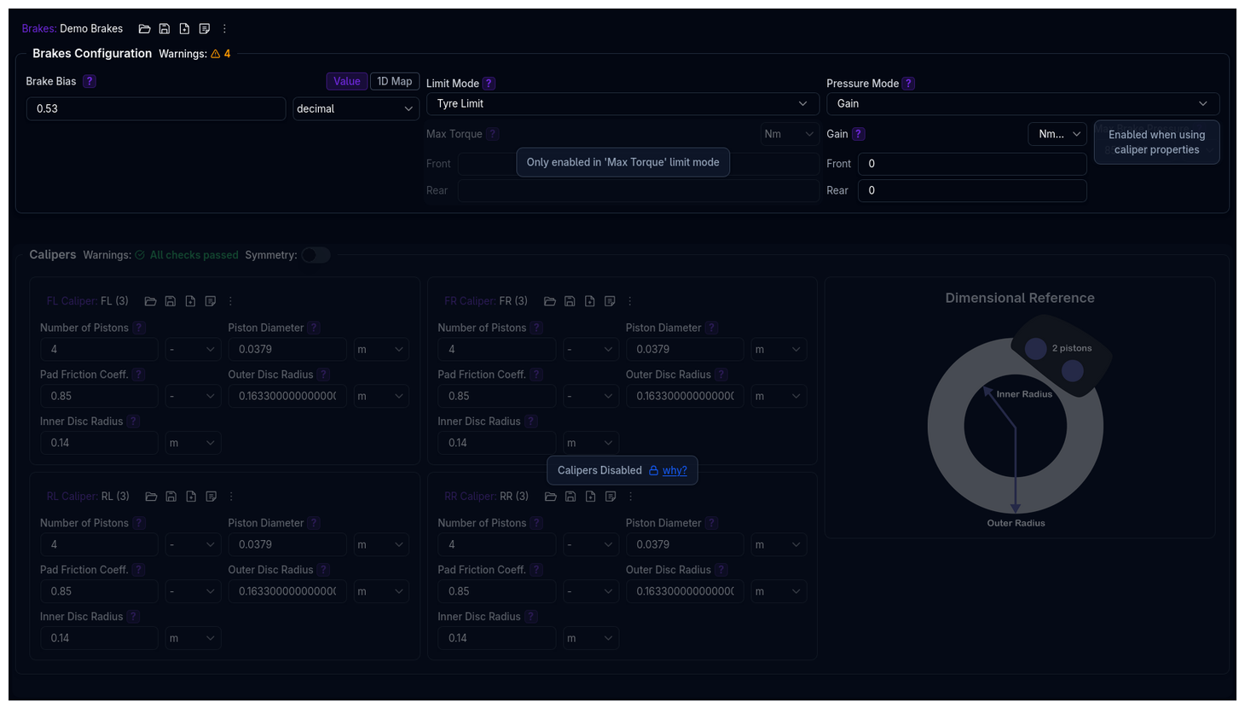The image size is (1245, 709).
Task: Toggle the Calipers Symmetry switch
Action: 316,255
